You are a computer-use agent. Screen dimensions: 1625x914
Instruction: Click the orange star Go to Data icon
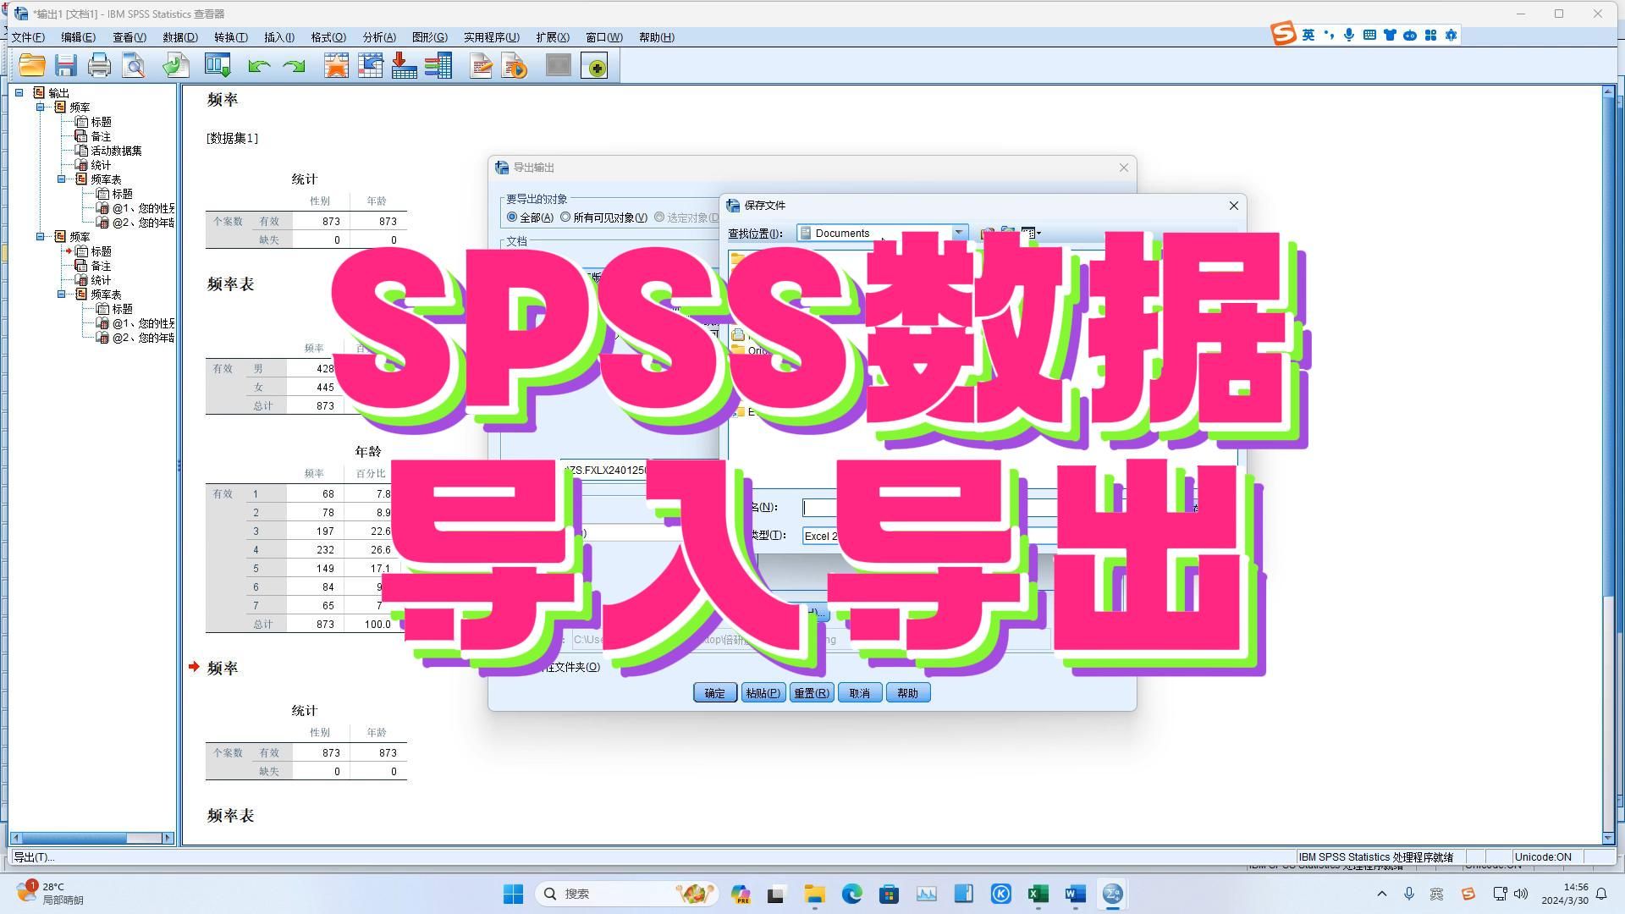tap(336, 65)
